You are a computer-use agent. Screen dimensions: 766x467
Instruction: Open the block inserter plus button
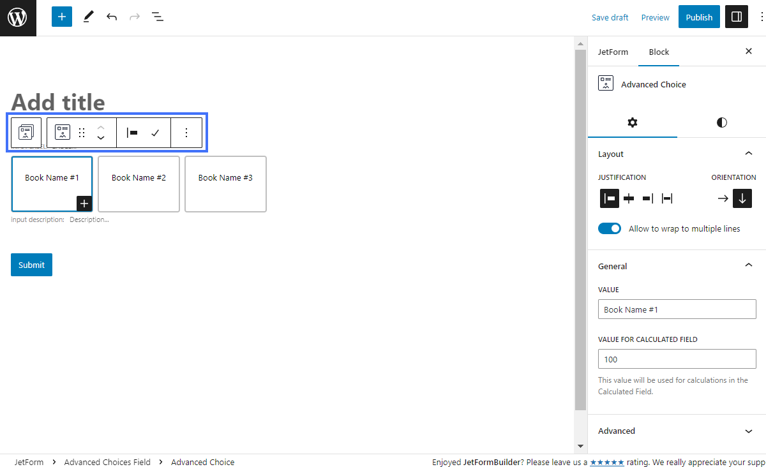62,17
